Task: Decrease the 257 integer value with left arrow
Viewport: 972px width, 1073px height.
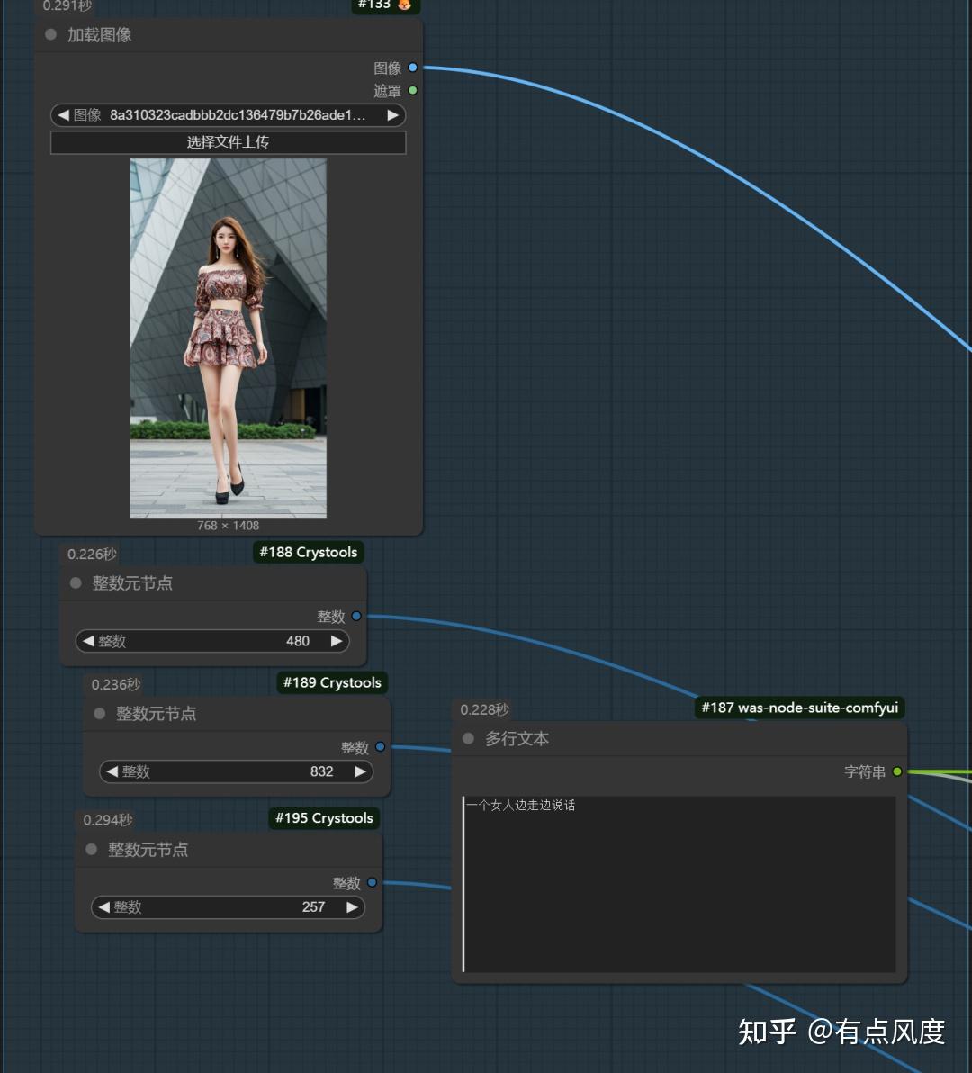Action: click(104, 907)
